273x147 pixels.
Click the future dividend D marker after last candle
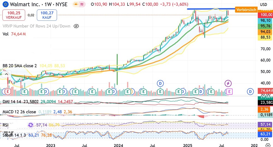tap(250, 91)
